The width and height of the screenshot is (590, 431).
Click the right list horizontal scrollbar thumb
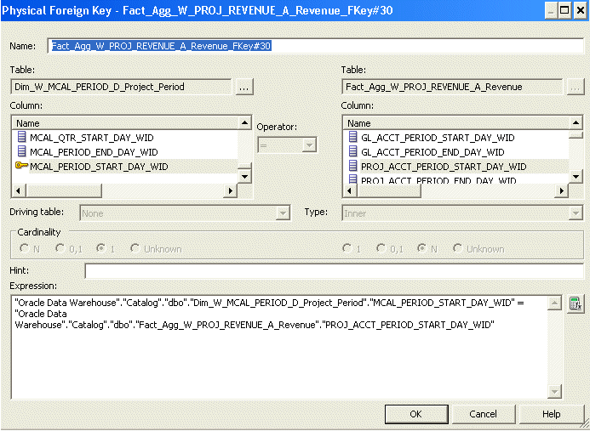389,191
